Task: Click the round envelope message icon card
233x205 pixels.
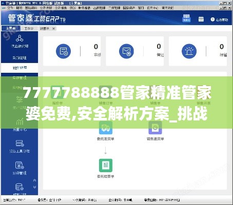Action: (126, 51)
